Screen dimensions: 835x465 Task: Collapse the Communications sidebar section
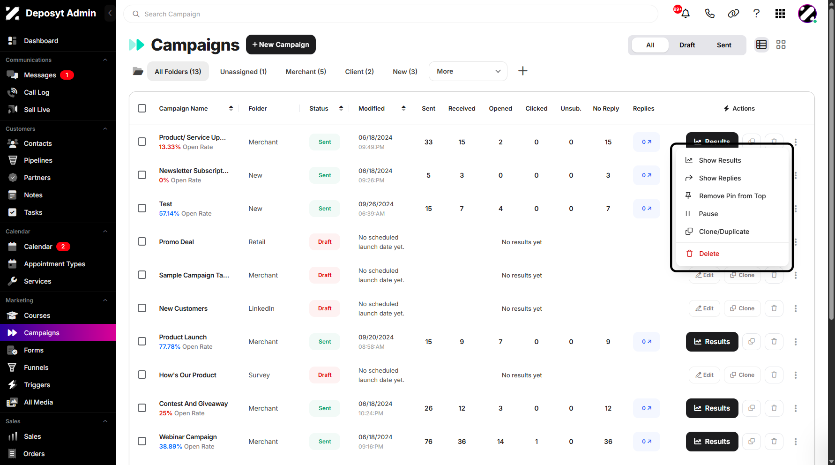[105, 60]
